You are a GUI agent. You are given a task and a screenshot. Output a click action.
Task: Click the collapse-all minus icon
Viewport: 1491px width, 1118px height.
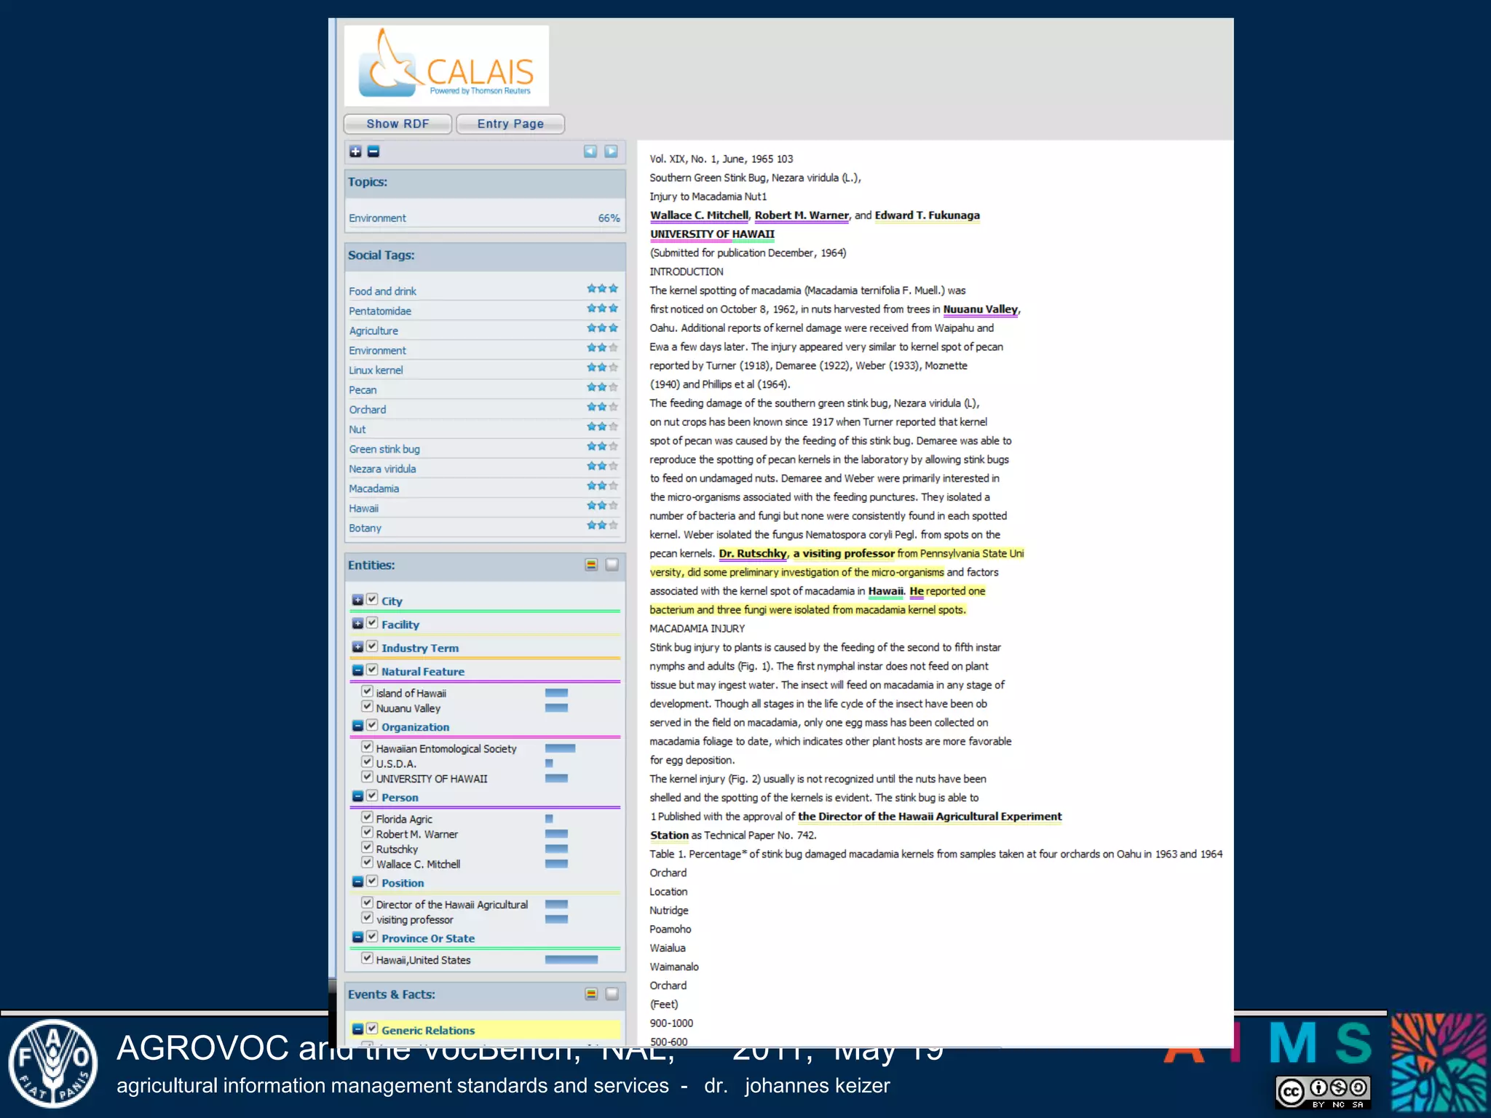[x=373, y=151]
